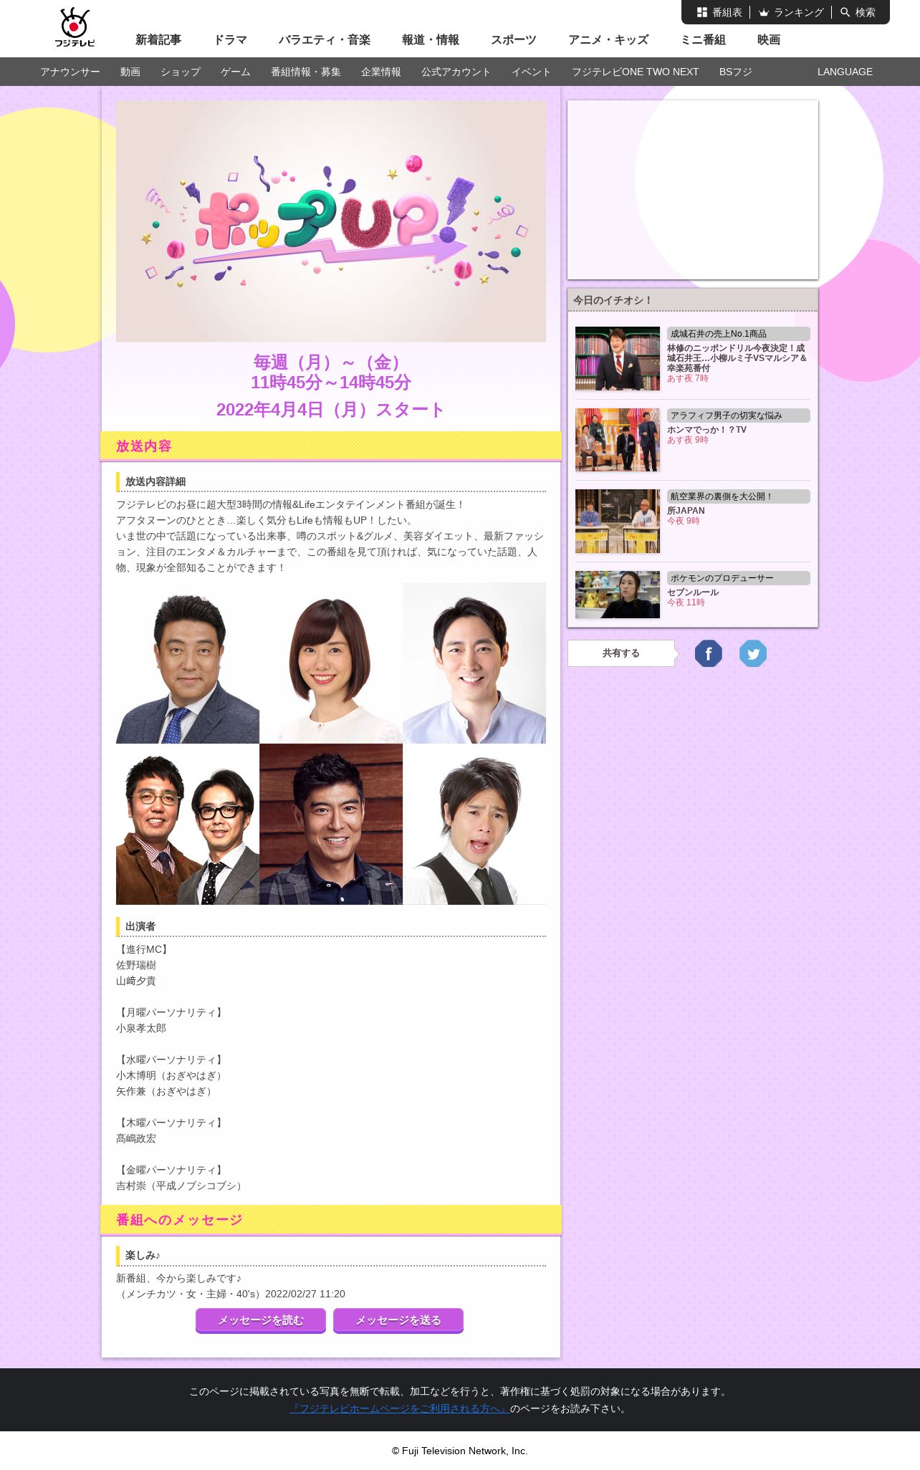Click the ポップUP! main banner image
Image resolution: width=920 pixels, height=1470 pixels.
coord(331,221)
